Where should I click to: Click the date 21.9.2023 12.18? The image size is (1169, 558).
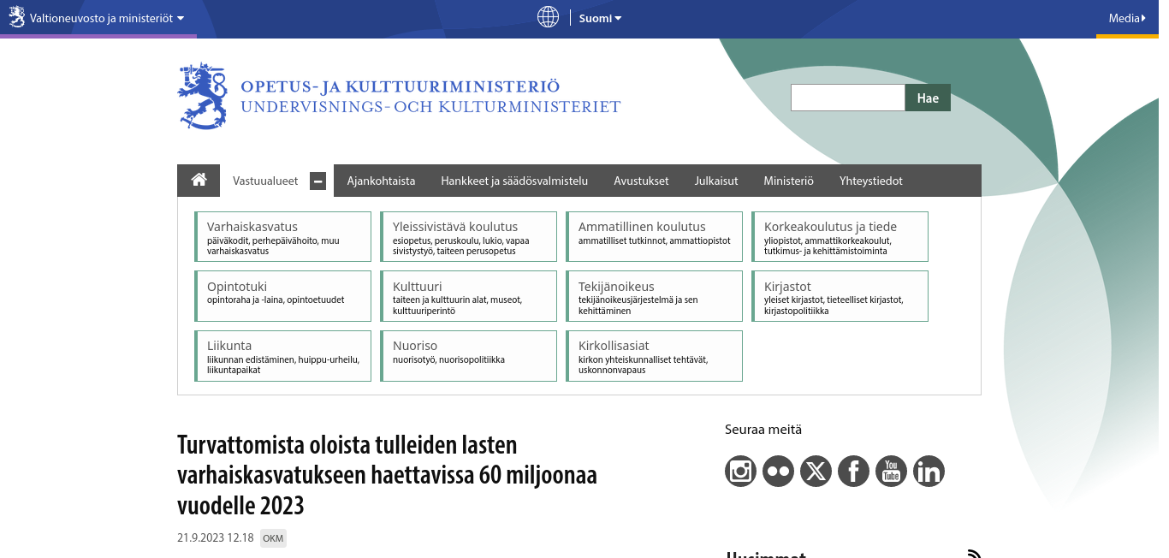pyautogui.click(x=216, y=538)
